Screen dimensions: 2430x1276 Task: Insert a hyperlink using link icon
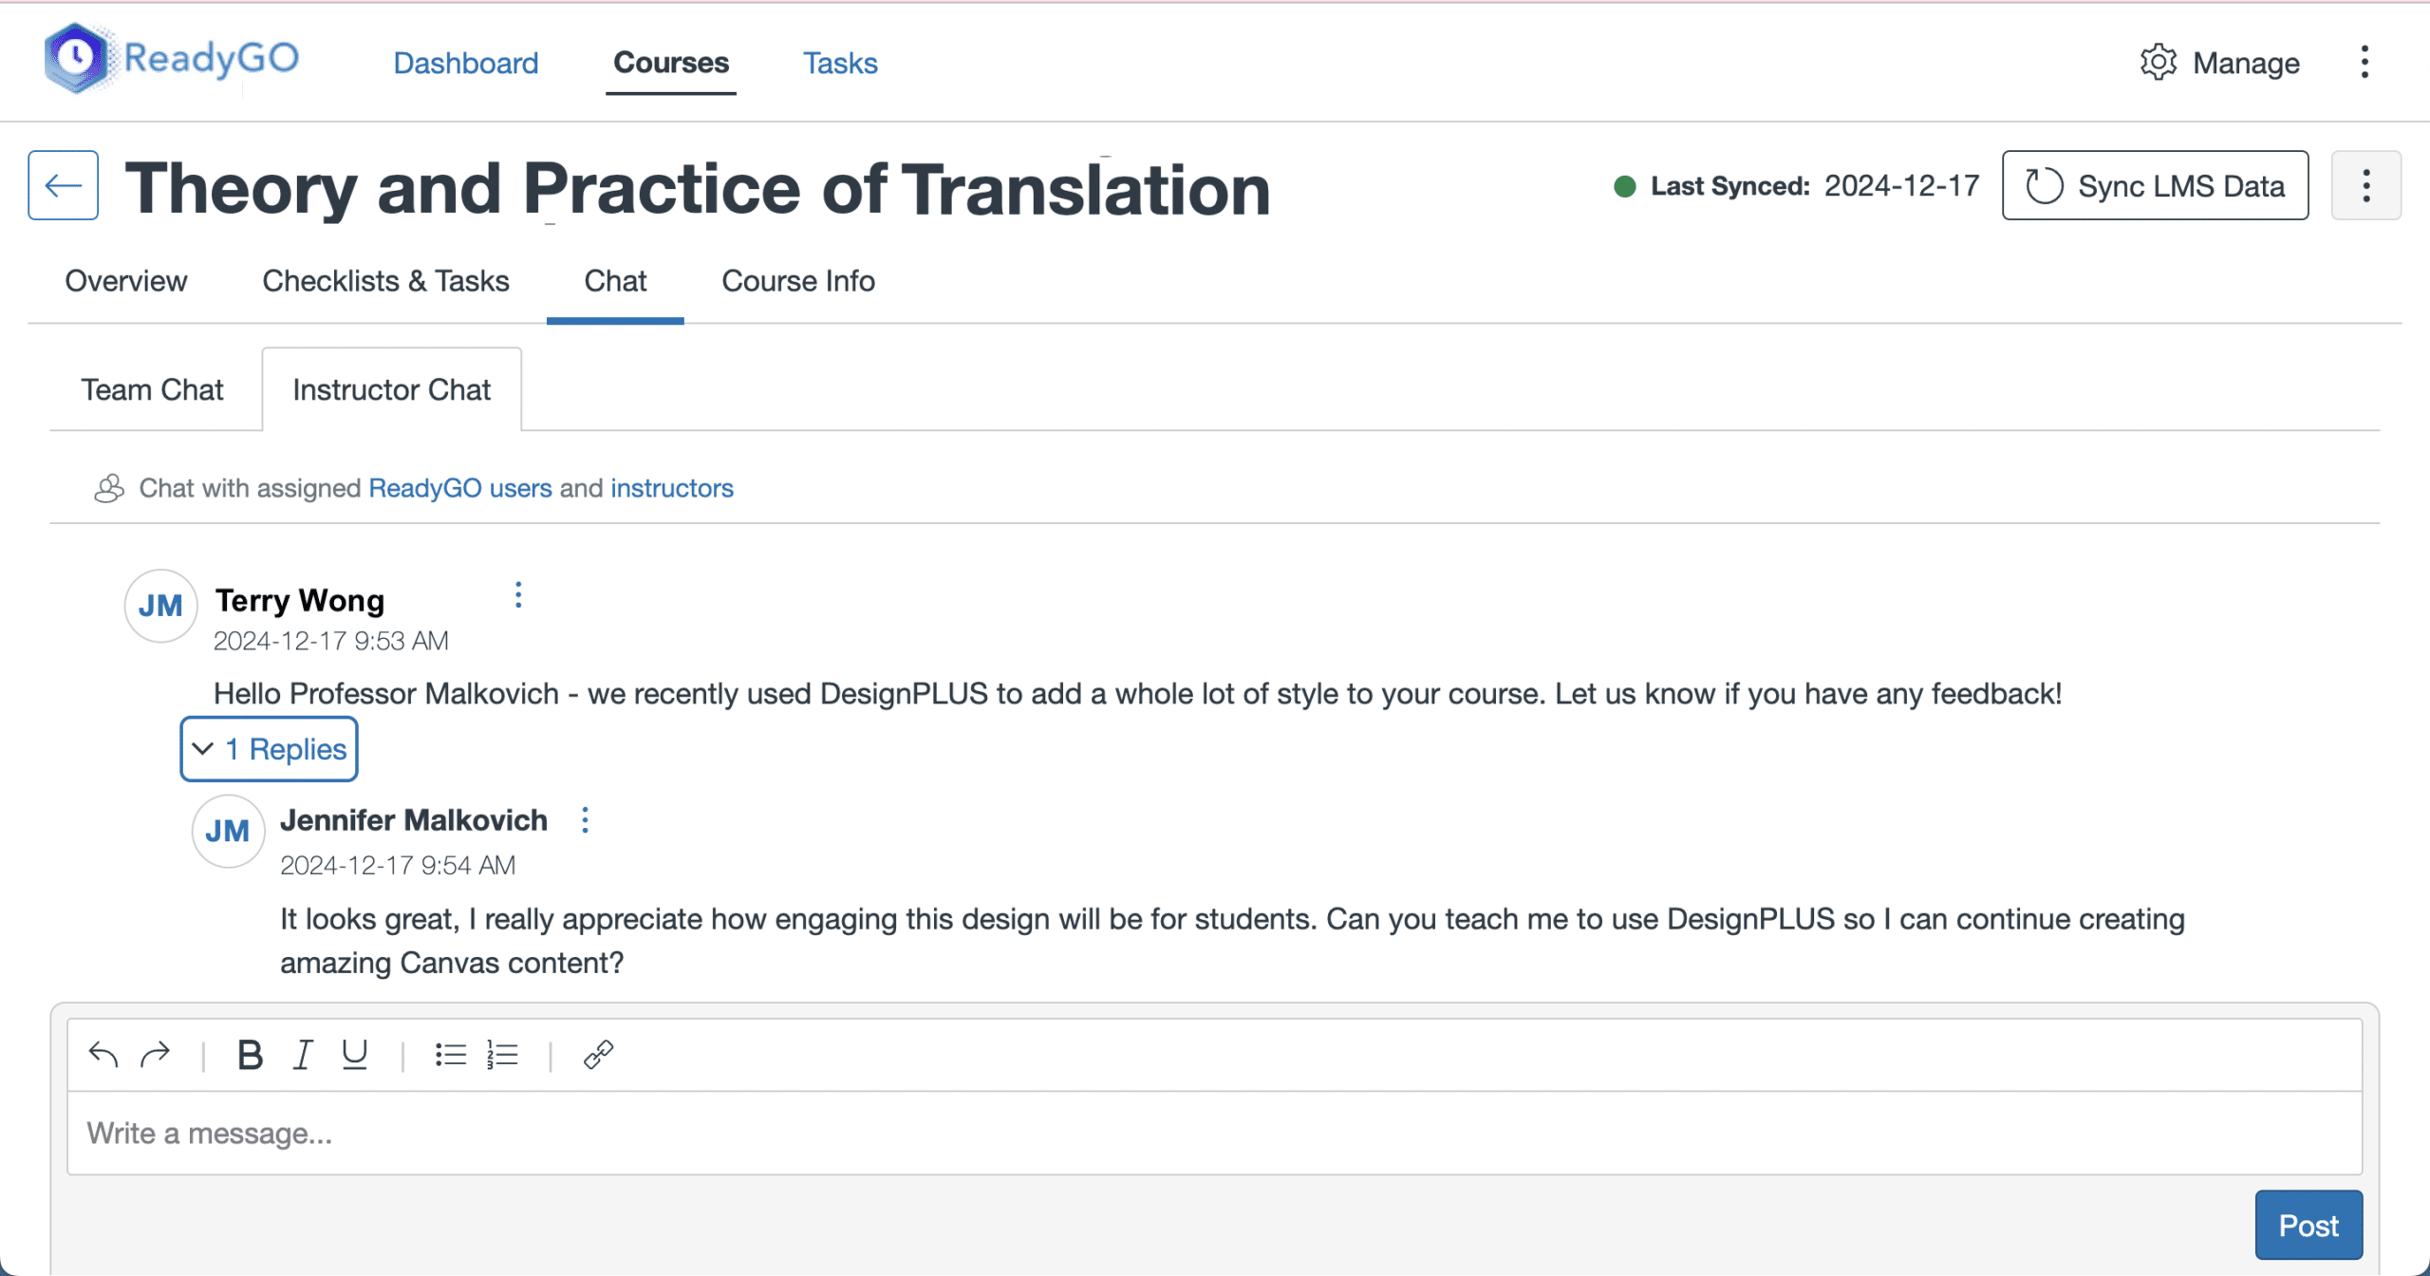(x=598, y=1054)
